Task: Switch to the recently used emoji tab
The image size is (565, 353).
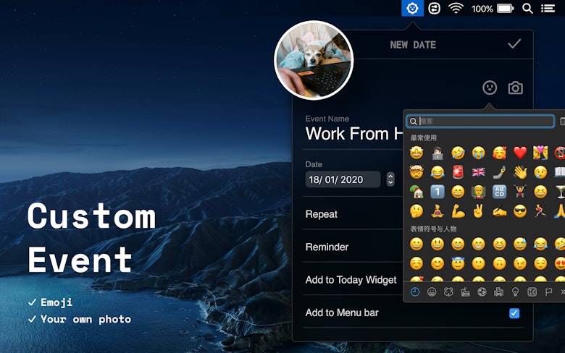Action: (x=415, y=292)
